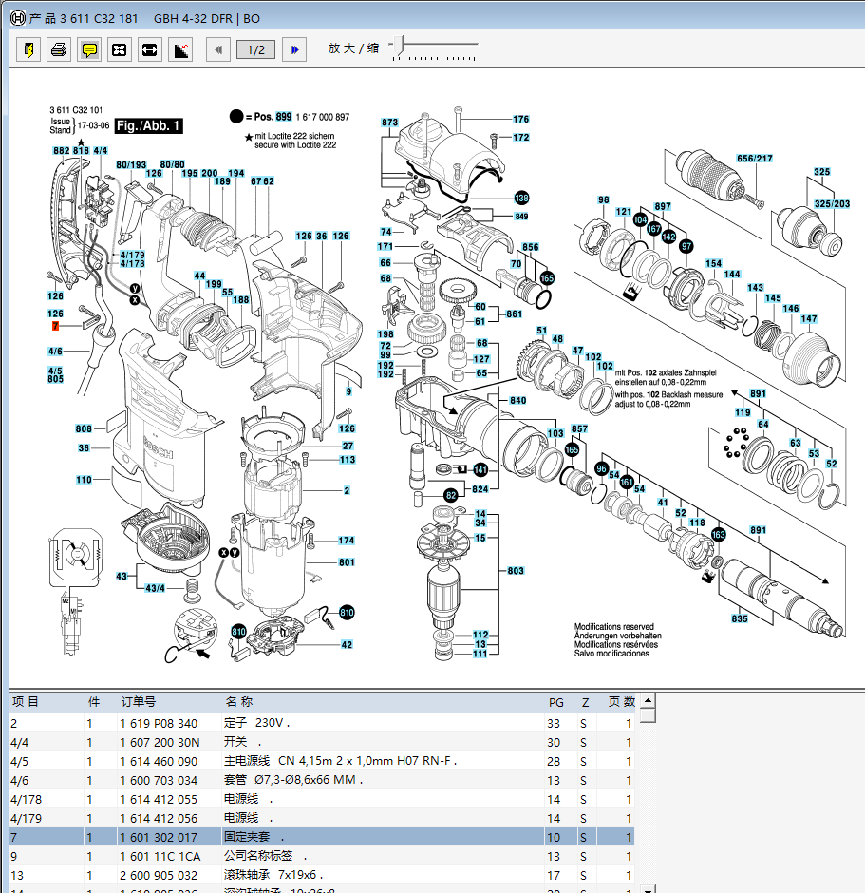Select order number 1 614 460 090

[159, 762]
